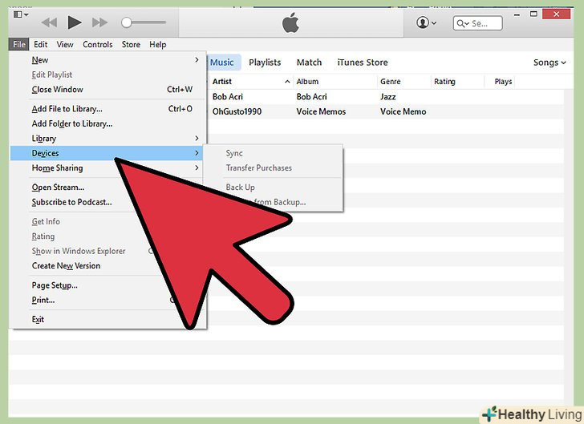This screenshot has width=584, height=424.
Task: Open the Controls menu
Action: pyautogui.click(x=98, y=44)
